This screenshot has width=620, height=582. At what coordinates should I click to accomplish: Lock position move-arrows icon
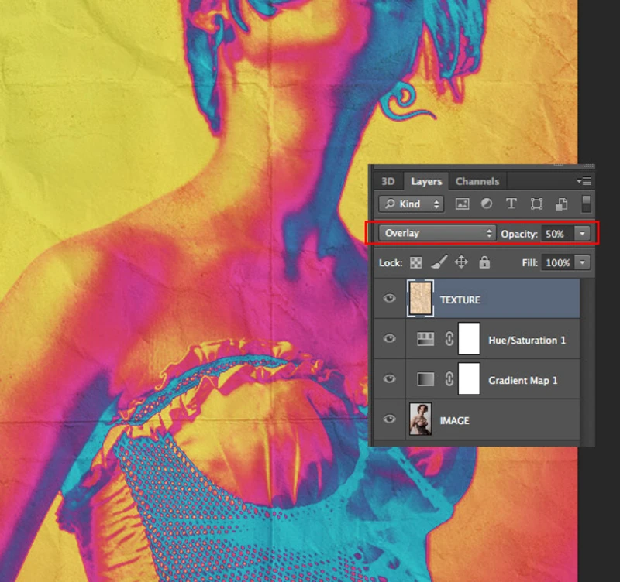[x=461, y=262]
